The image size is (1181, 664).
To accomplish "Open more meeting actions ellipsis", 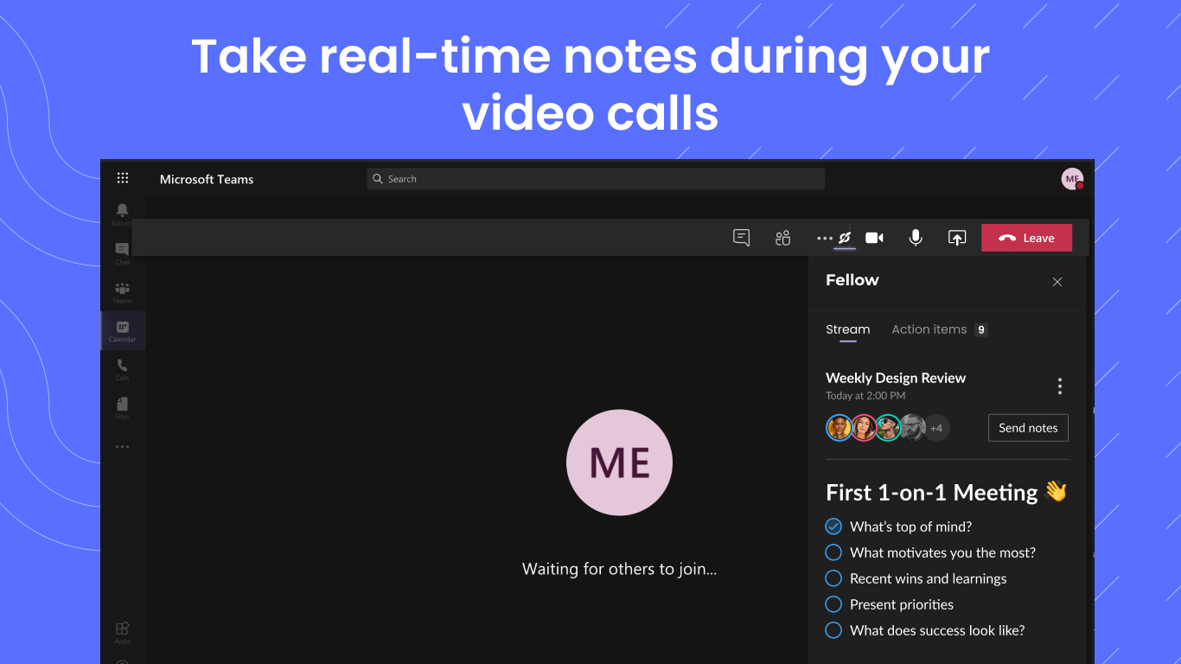I will pyautogui.click(x=824, y=238).
